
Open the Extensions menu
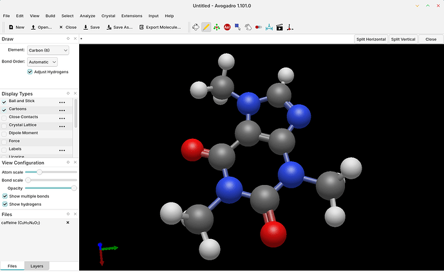131,15
